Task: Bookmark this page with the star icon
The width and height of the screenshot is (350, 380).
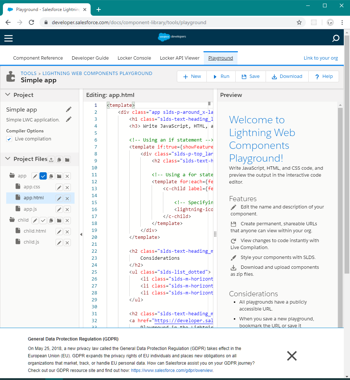Action: [x=299, y=23]
